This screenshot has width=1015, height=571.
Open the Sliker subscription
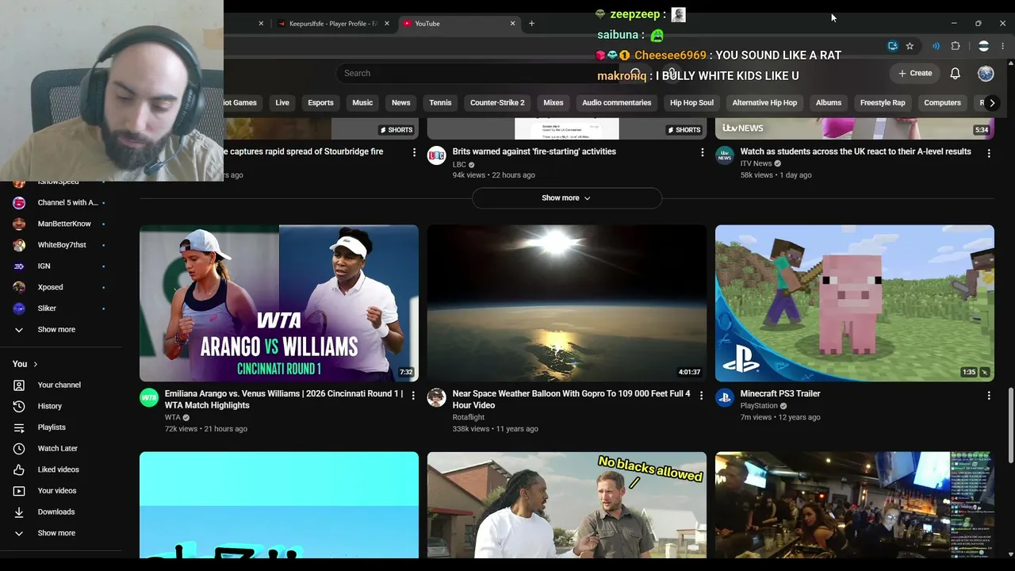tap(60, 308)
